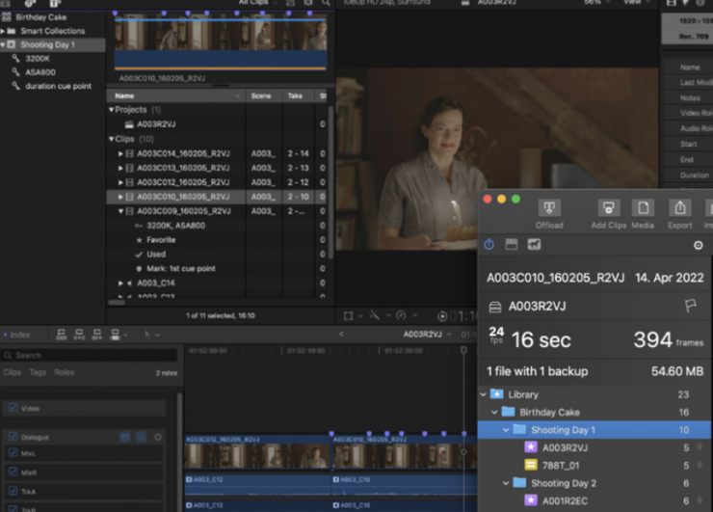Switch to the Roles tab
Image resolution: width=713 pixels, height=512 pixels.
point(64,372)
